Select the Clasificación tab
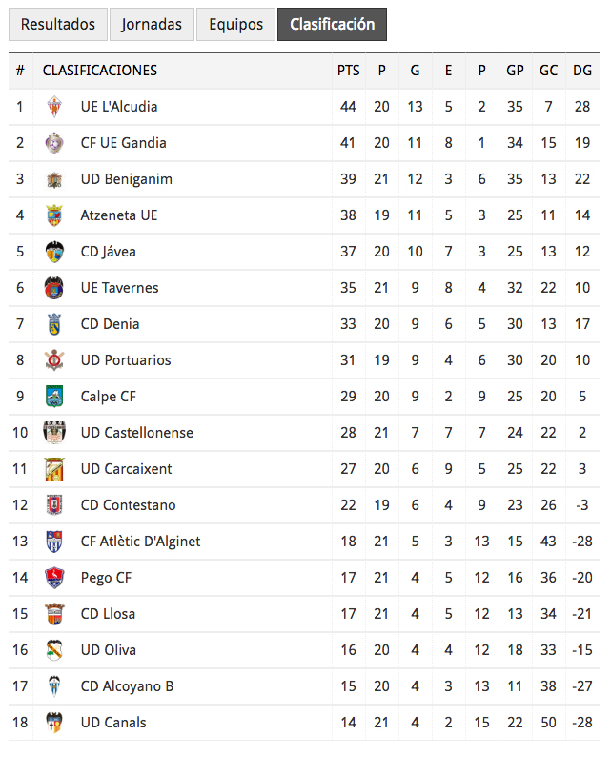Viewport: 611px width, 757px height. pos(332,24)
